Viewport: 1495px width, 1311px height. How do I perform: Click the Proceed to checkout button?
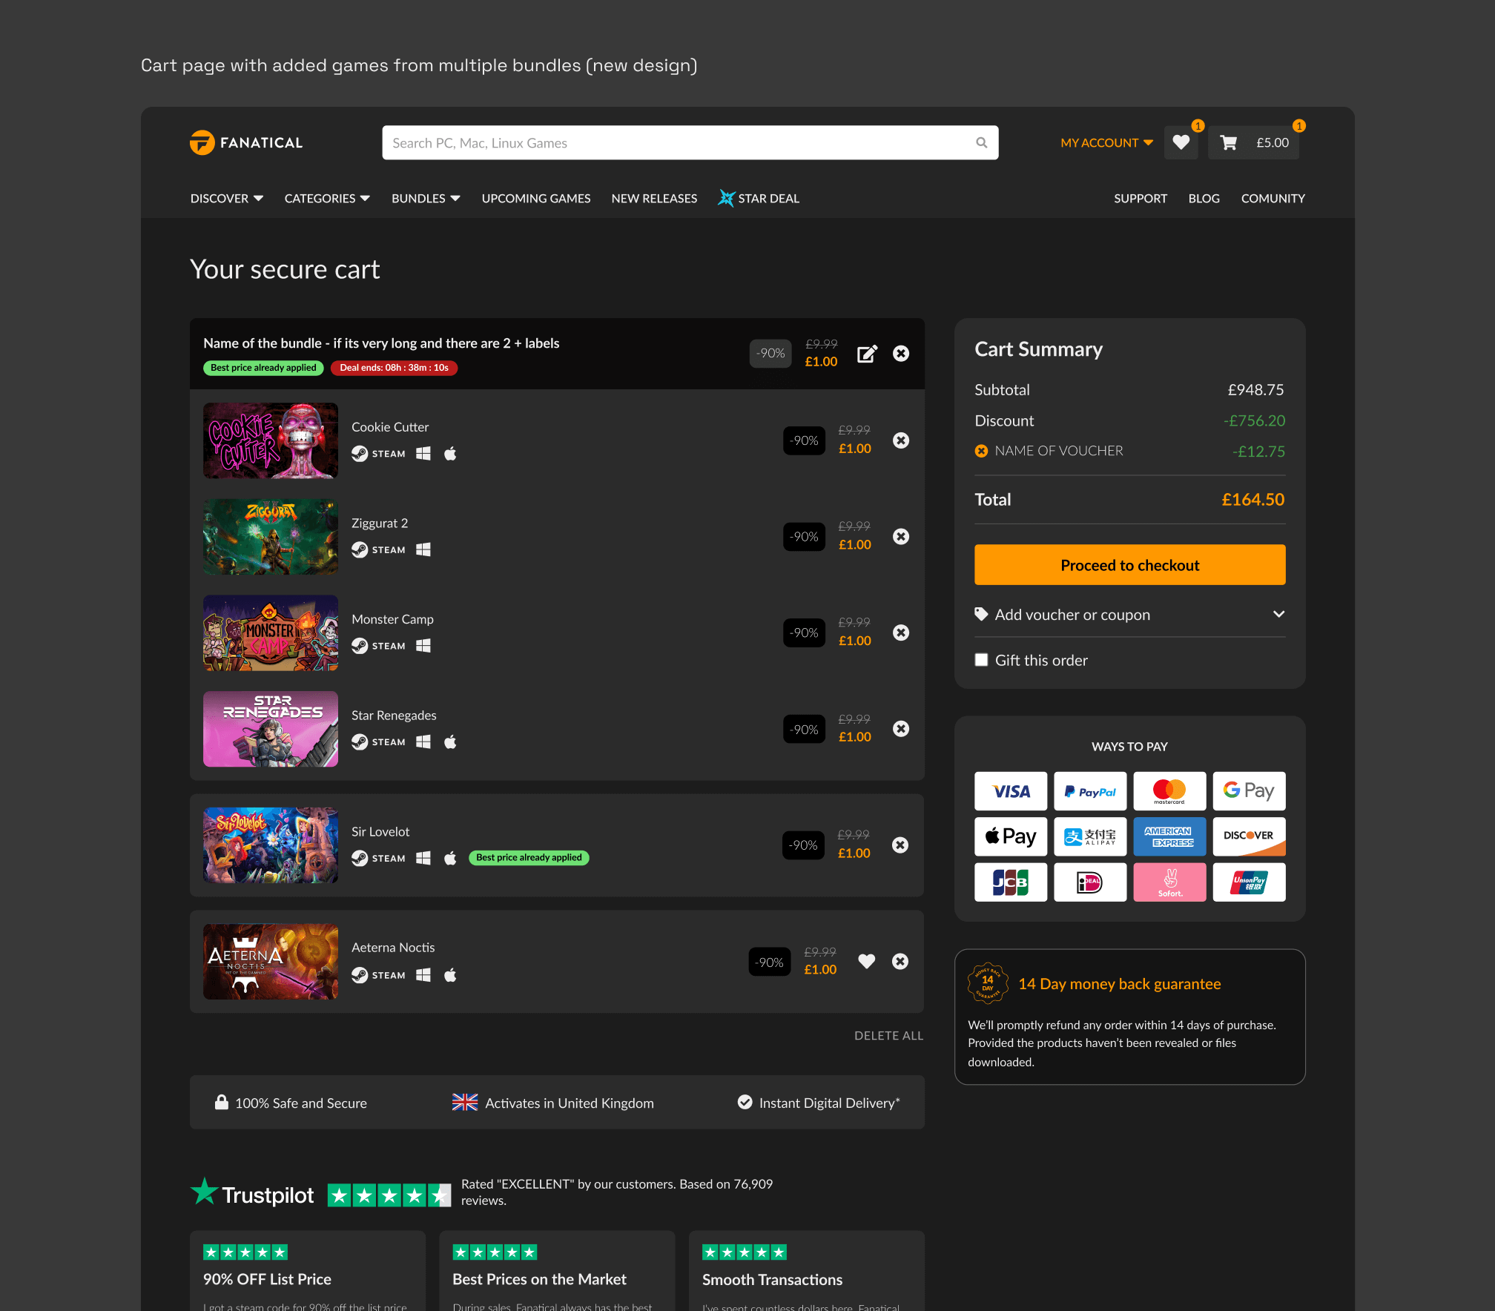[1129, 564]
